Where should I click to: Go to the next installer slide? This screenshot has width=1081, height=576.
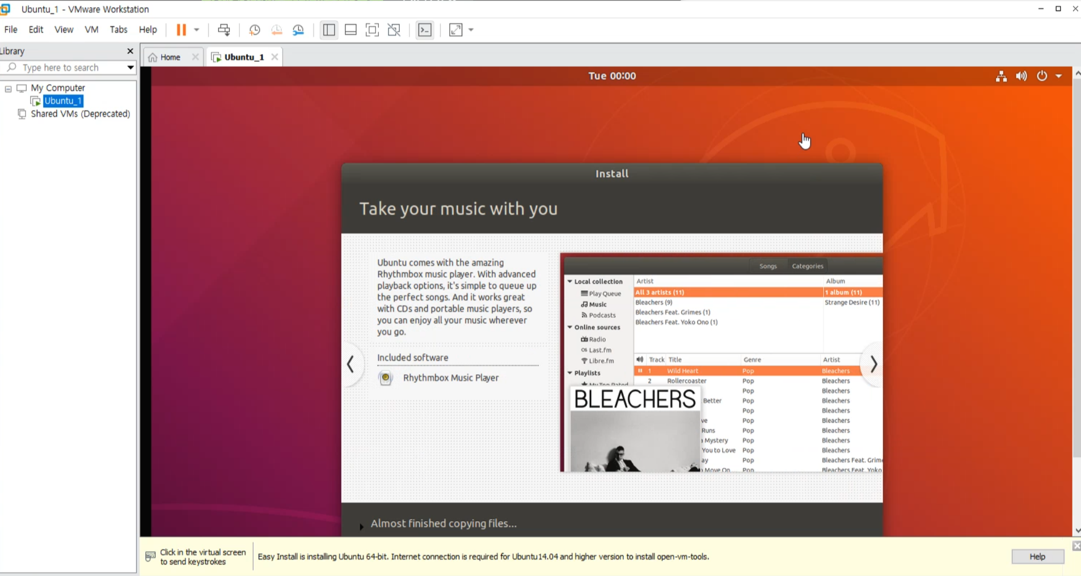873,365
